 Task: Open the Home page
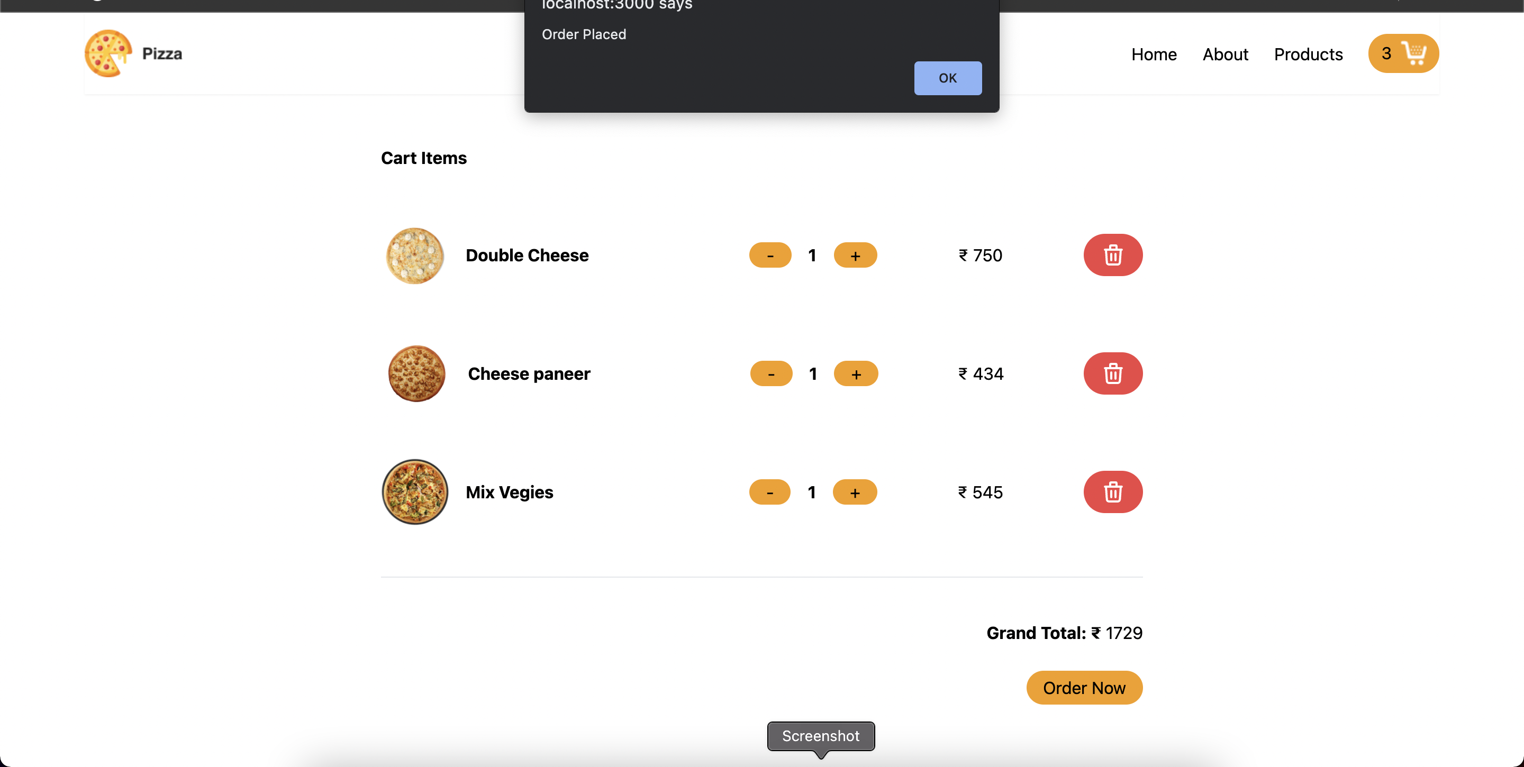click(x=1154, y=54)
